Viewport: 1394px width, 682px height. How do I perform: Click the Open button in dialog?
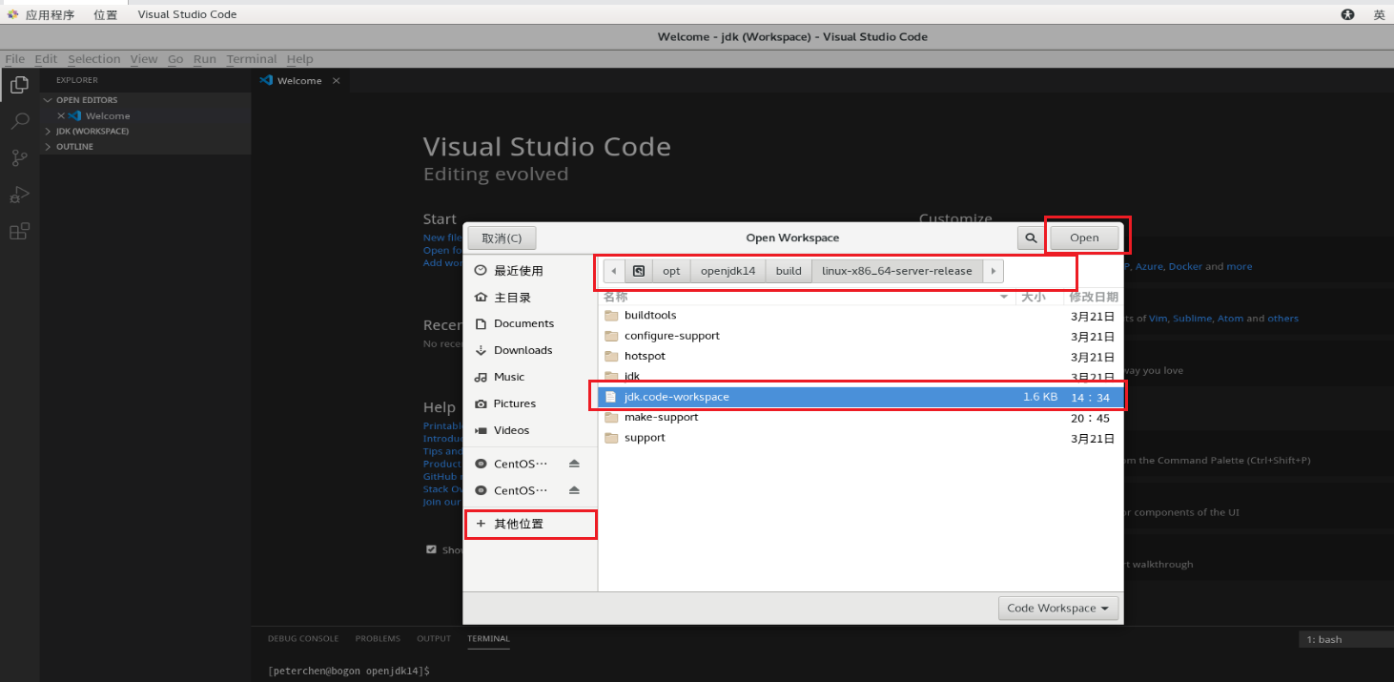point(1084,238)
